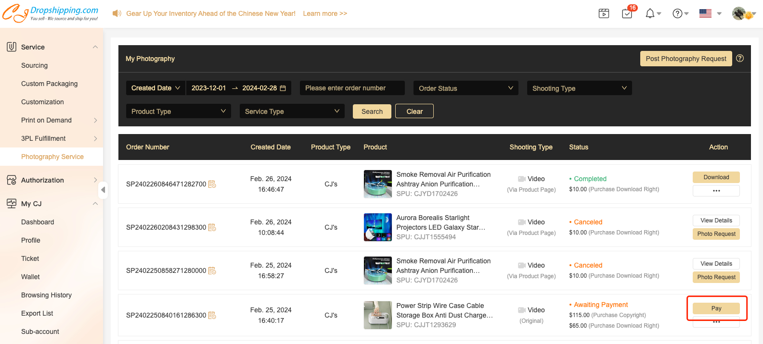Open the help question mark icon in header

(x=677, y=13)
